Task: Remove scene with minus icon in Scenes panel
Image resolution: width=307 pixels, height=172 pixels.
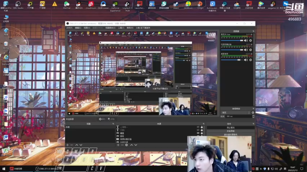Action: pos(72,145)
